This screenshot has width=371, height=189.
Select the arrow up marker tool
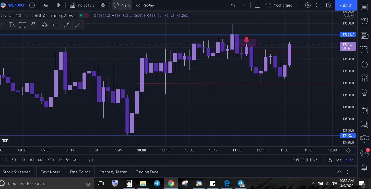pos(45,25)
